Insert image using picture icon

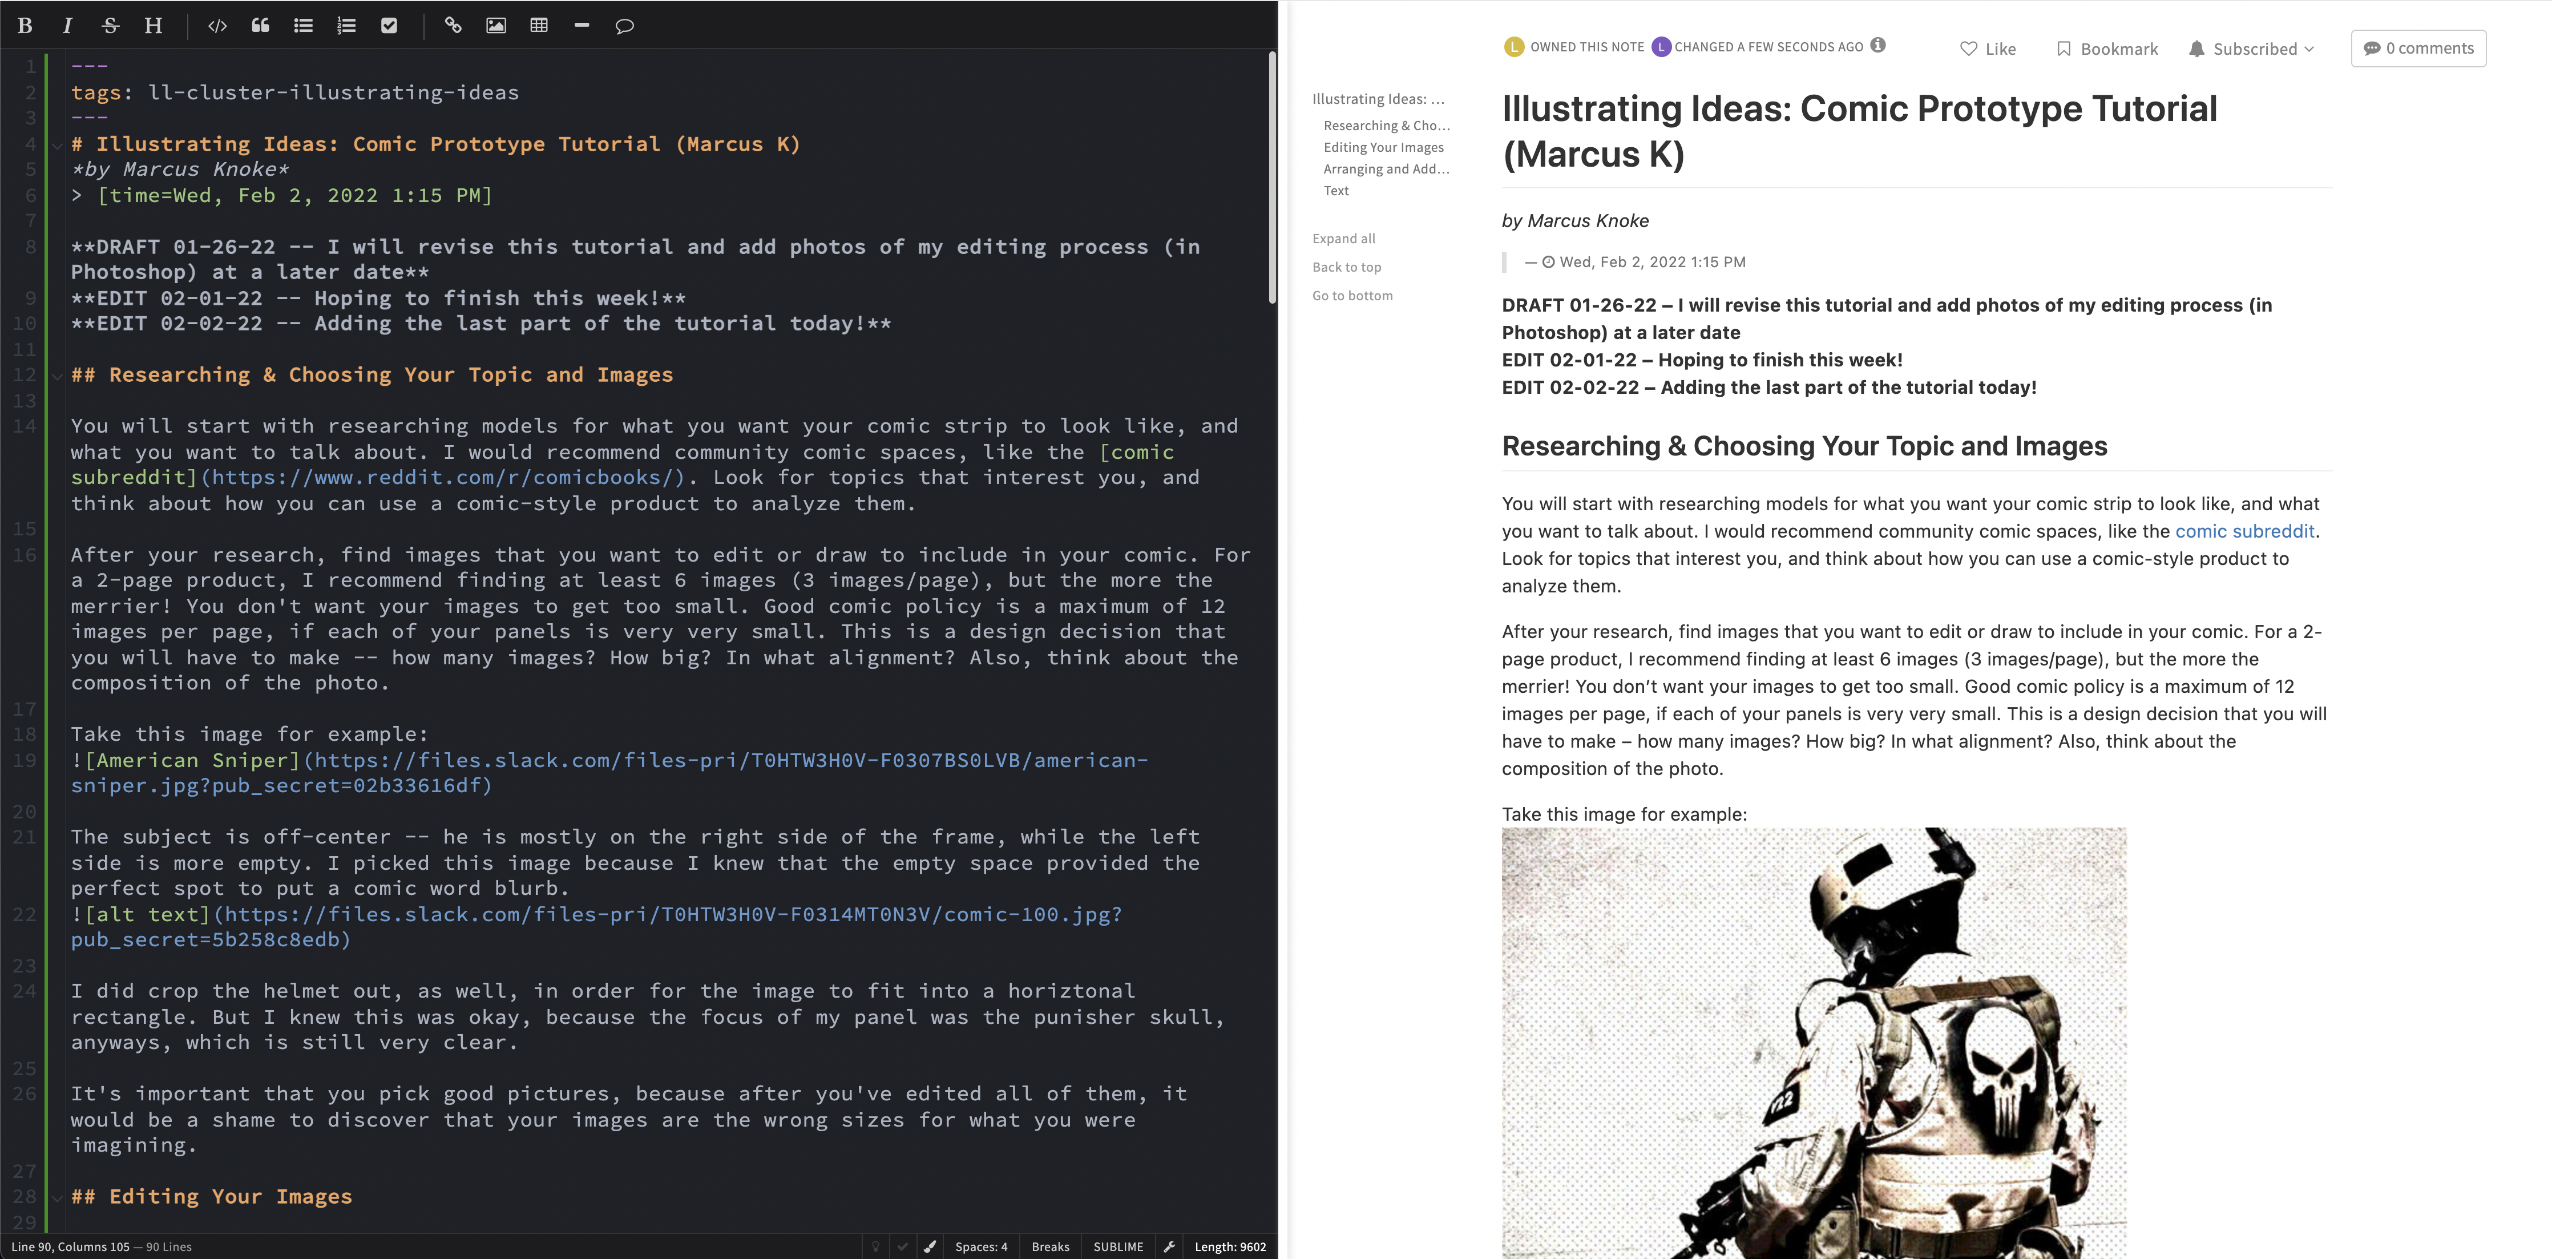tap(495, 26)
